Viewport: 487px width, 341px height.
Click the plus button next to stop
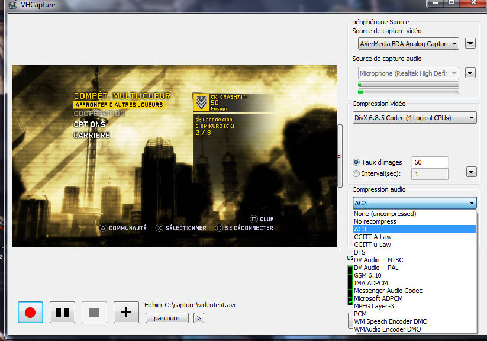(126, 312)
